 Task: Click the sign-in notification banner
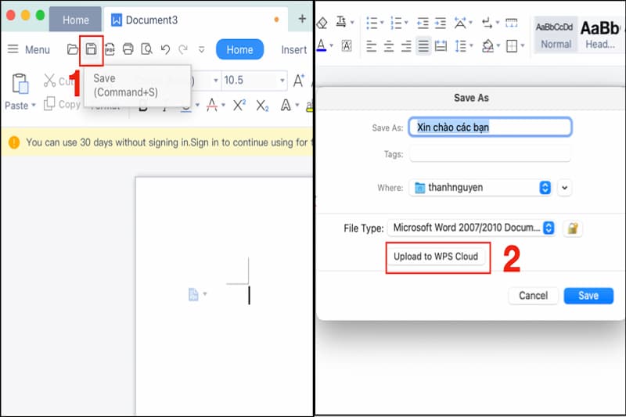click(157, 142)
